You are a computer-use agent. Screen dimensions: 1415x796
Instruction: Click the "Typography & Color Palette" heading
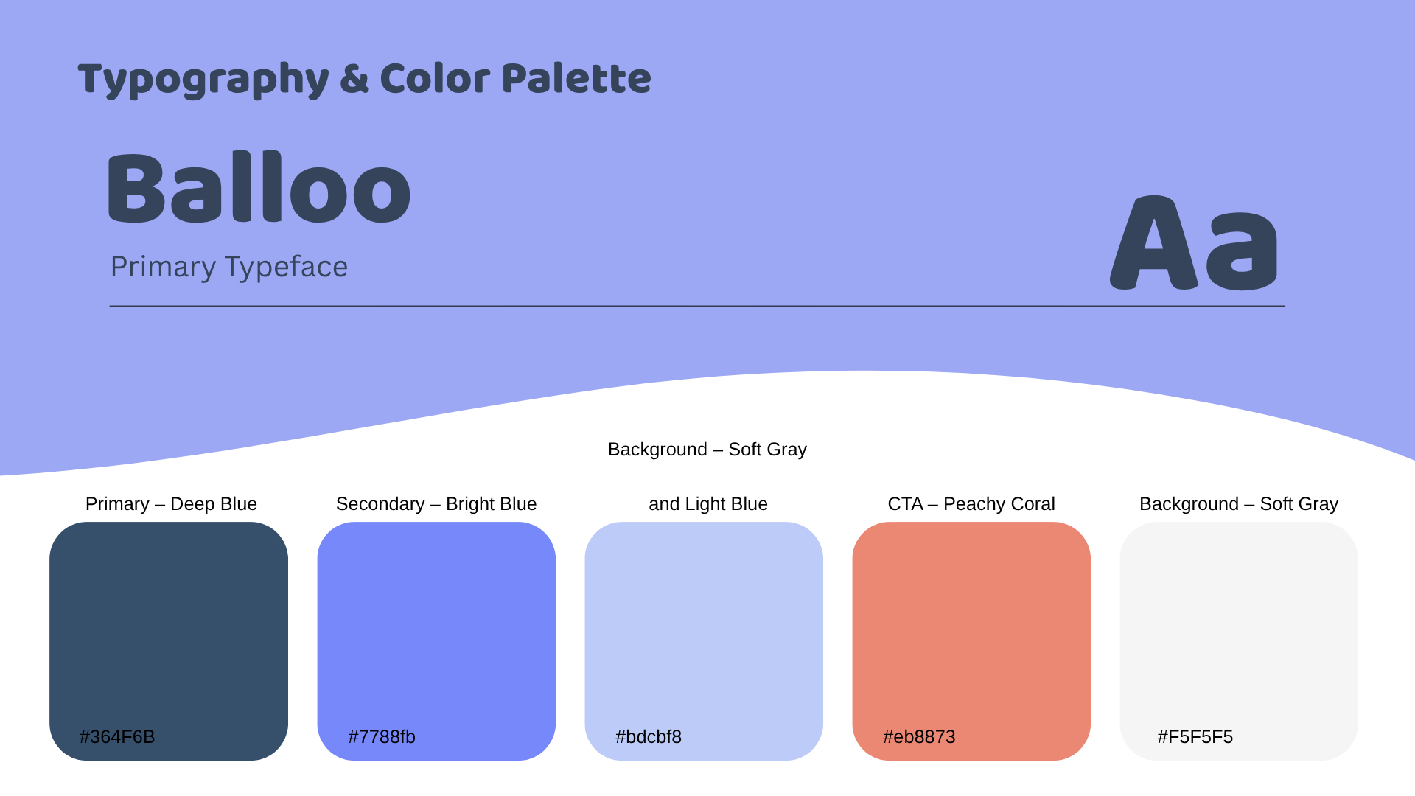click(364, 79)
